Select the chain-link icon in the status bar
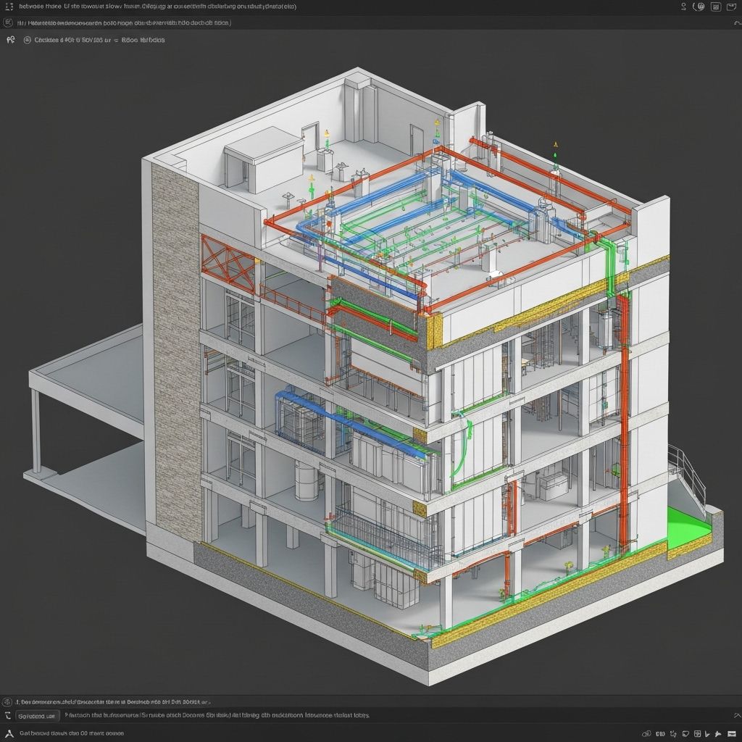 tap(647, 734)
